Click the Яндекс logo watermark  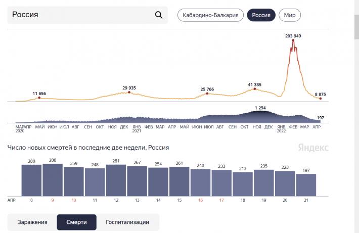point(312,148)
